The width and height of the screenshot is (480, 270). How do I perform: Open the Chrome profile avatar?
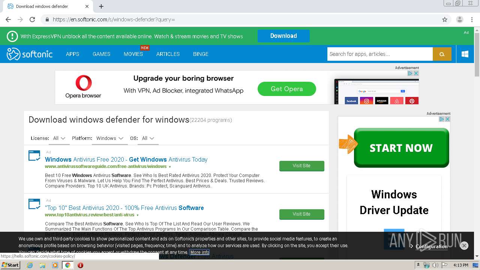(459, 19)
